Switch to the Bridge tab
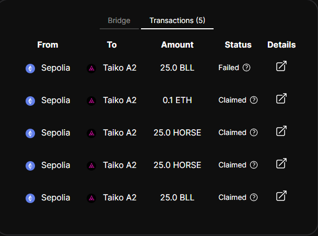 [x=119, y=21]
